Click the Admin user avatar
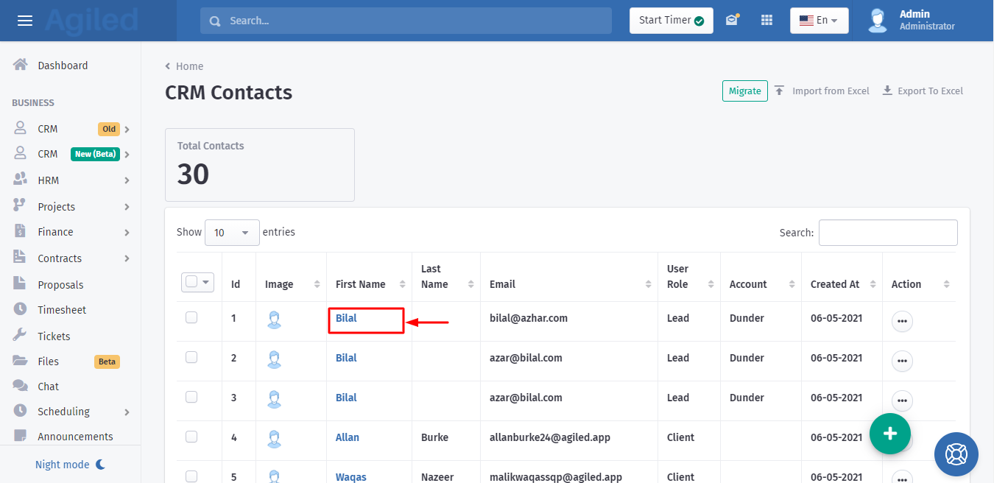 click(877, 21)
